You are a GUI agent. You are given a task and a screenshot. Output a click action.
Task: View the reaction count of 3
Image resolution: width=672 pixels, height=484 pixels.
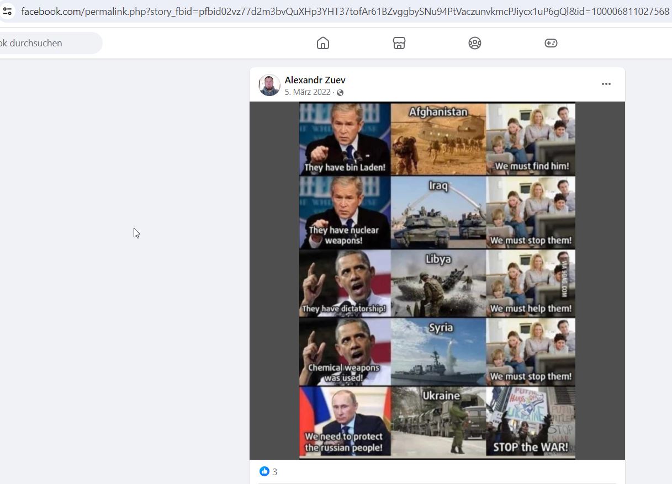[275, 472]
